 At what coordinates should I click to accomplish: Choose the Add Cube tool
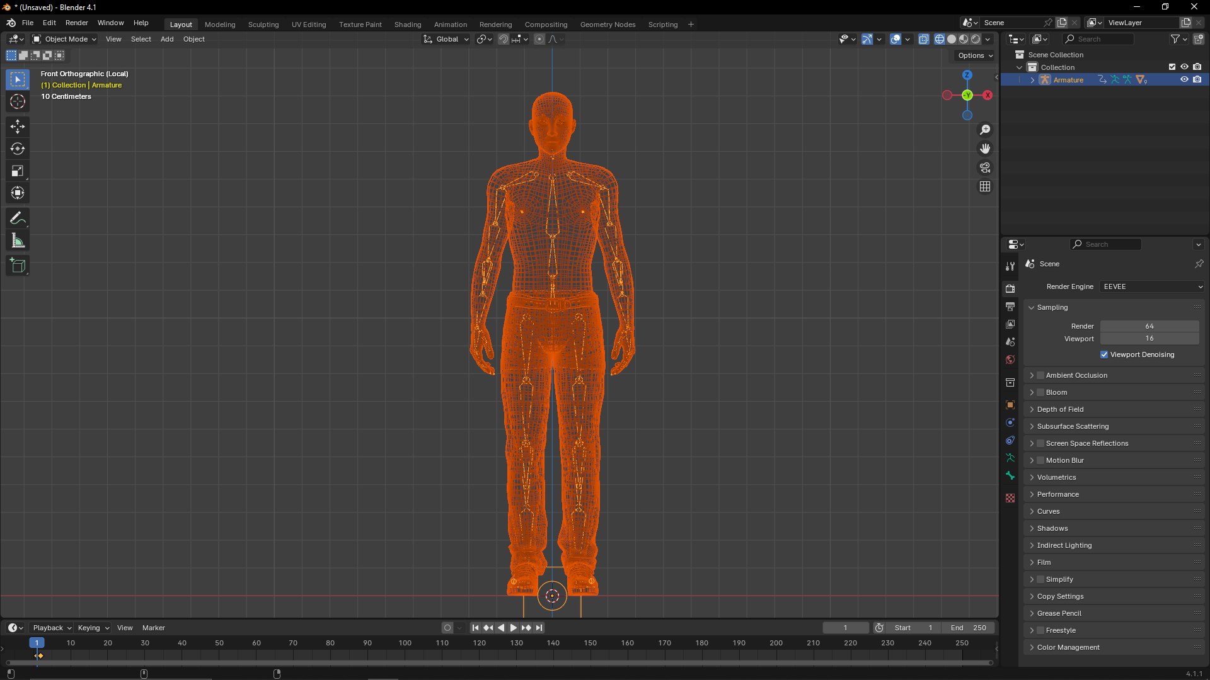click(18, 266)
